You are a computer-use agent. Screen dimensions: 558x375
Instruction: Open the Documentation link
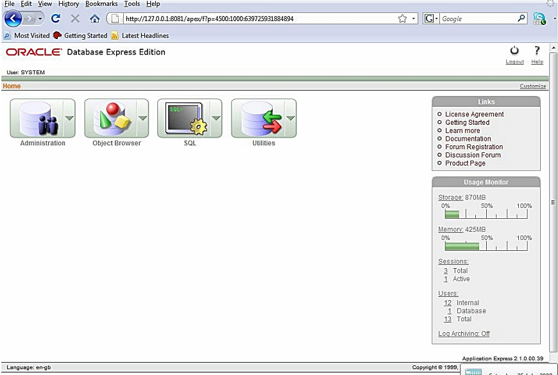click(468, 139)
